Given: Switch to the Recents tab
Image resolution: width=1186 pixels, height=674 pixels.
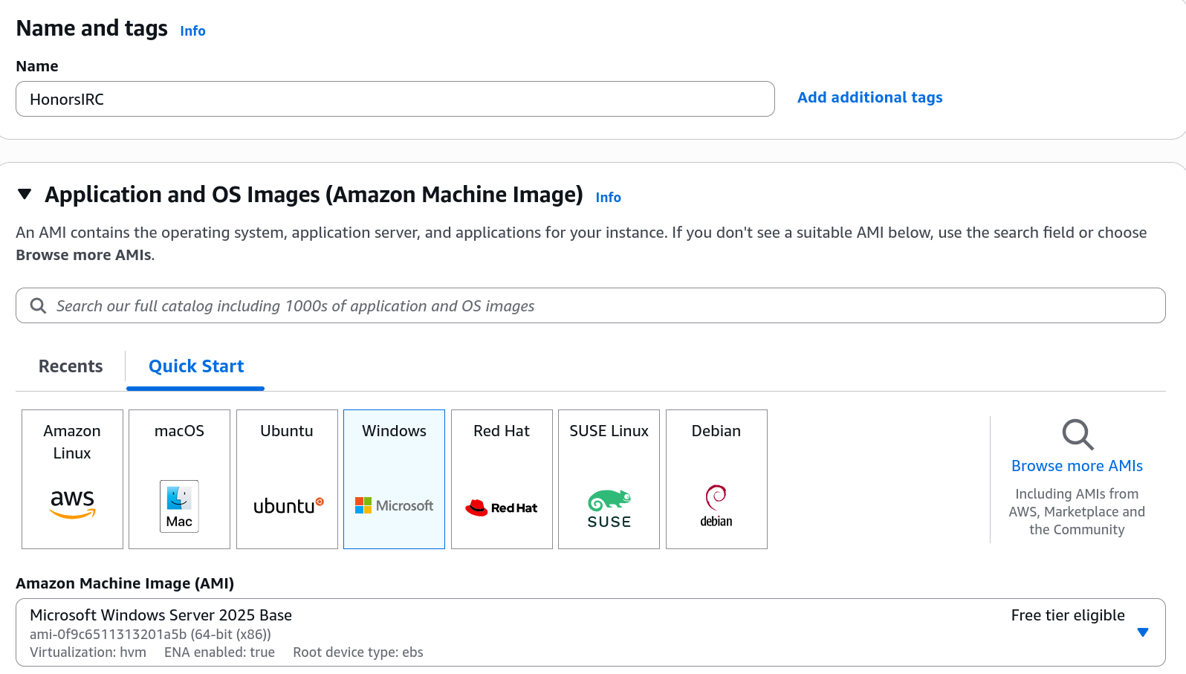Looking at the screenshot, I should tap(71, 366).
